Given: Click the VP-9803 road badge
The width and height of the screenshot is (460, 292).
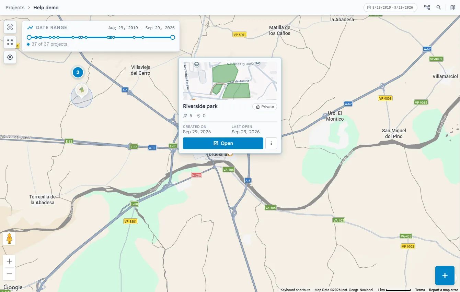Looking at the screenshot, I should [385, 98].
